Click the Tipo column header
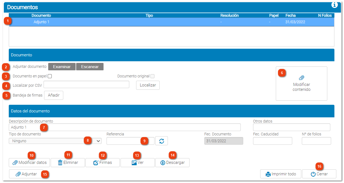Image resolution: width=344 pixels, height=183 pixels. [x=149, y=16]
